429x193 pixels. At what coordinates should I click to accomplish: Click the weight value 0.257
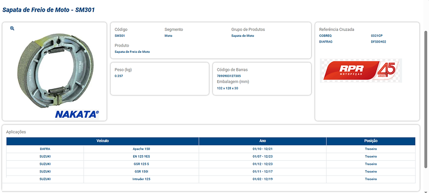[x=119, y=76]
